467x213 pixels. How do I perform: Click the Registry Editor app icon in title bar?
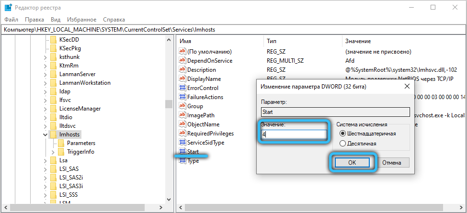click(8, 8)
